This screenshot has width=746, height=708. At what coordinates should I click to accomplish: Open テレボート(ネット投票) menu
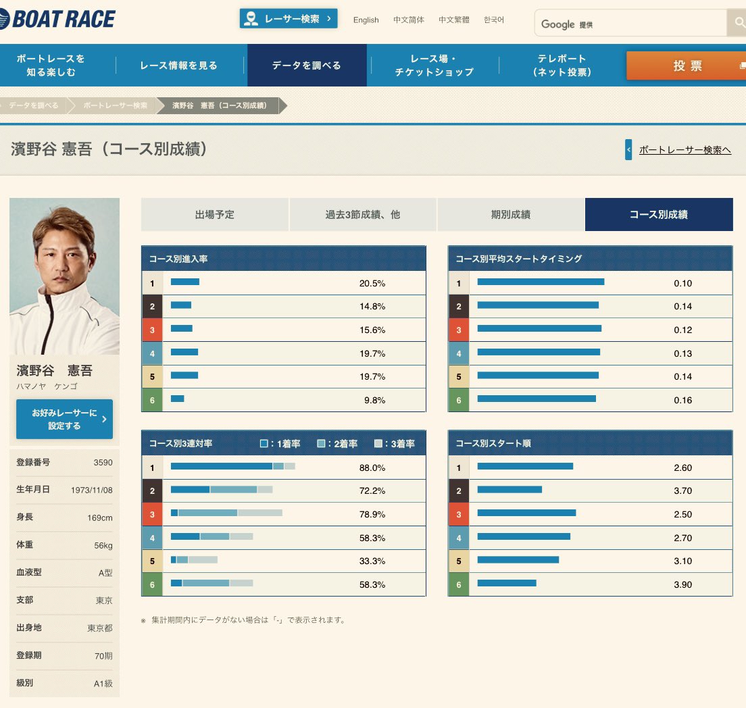[562, 65]
